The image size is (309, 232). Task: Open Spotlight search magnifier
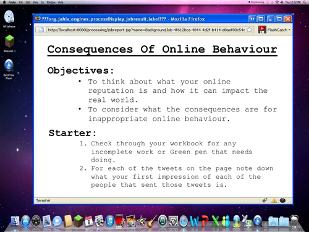pyautogui.click(x=305, y=2)
